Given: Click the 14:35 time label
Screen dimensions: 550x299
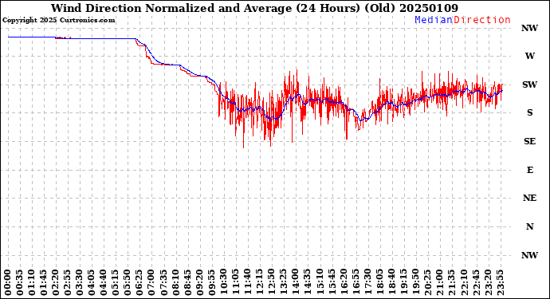Looking at the screenshot, I should 308,283.
